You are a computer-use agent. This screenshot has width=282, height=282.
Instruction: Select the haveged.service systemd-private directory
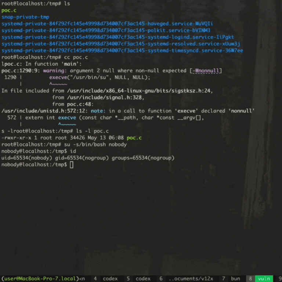click(107, 24)
